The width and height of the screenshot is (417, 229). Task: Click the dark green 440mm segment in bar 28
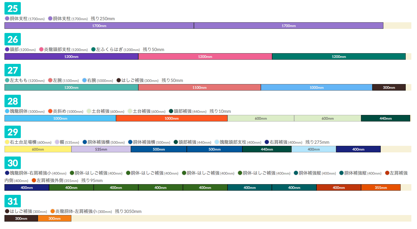point(385,118)
